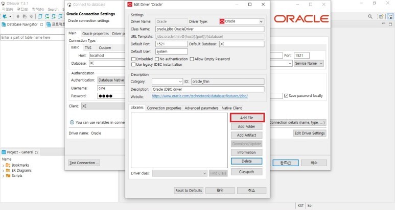The height and width of the screenshot is (210, 395).
Task: Click the magnifying glass search icon in main toolbar
Action: (370, 17)
